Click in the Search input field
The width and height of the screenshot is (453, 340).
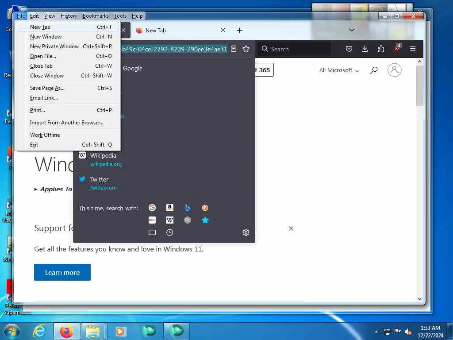tap(294, 49)
